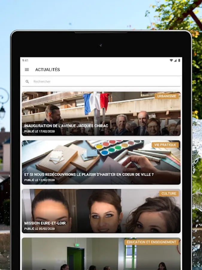Focus the Rechercher search field
This screenshot has width=202, height=270.
[101, 81]
